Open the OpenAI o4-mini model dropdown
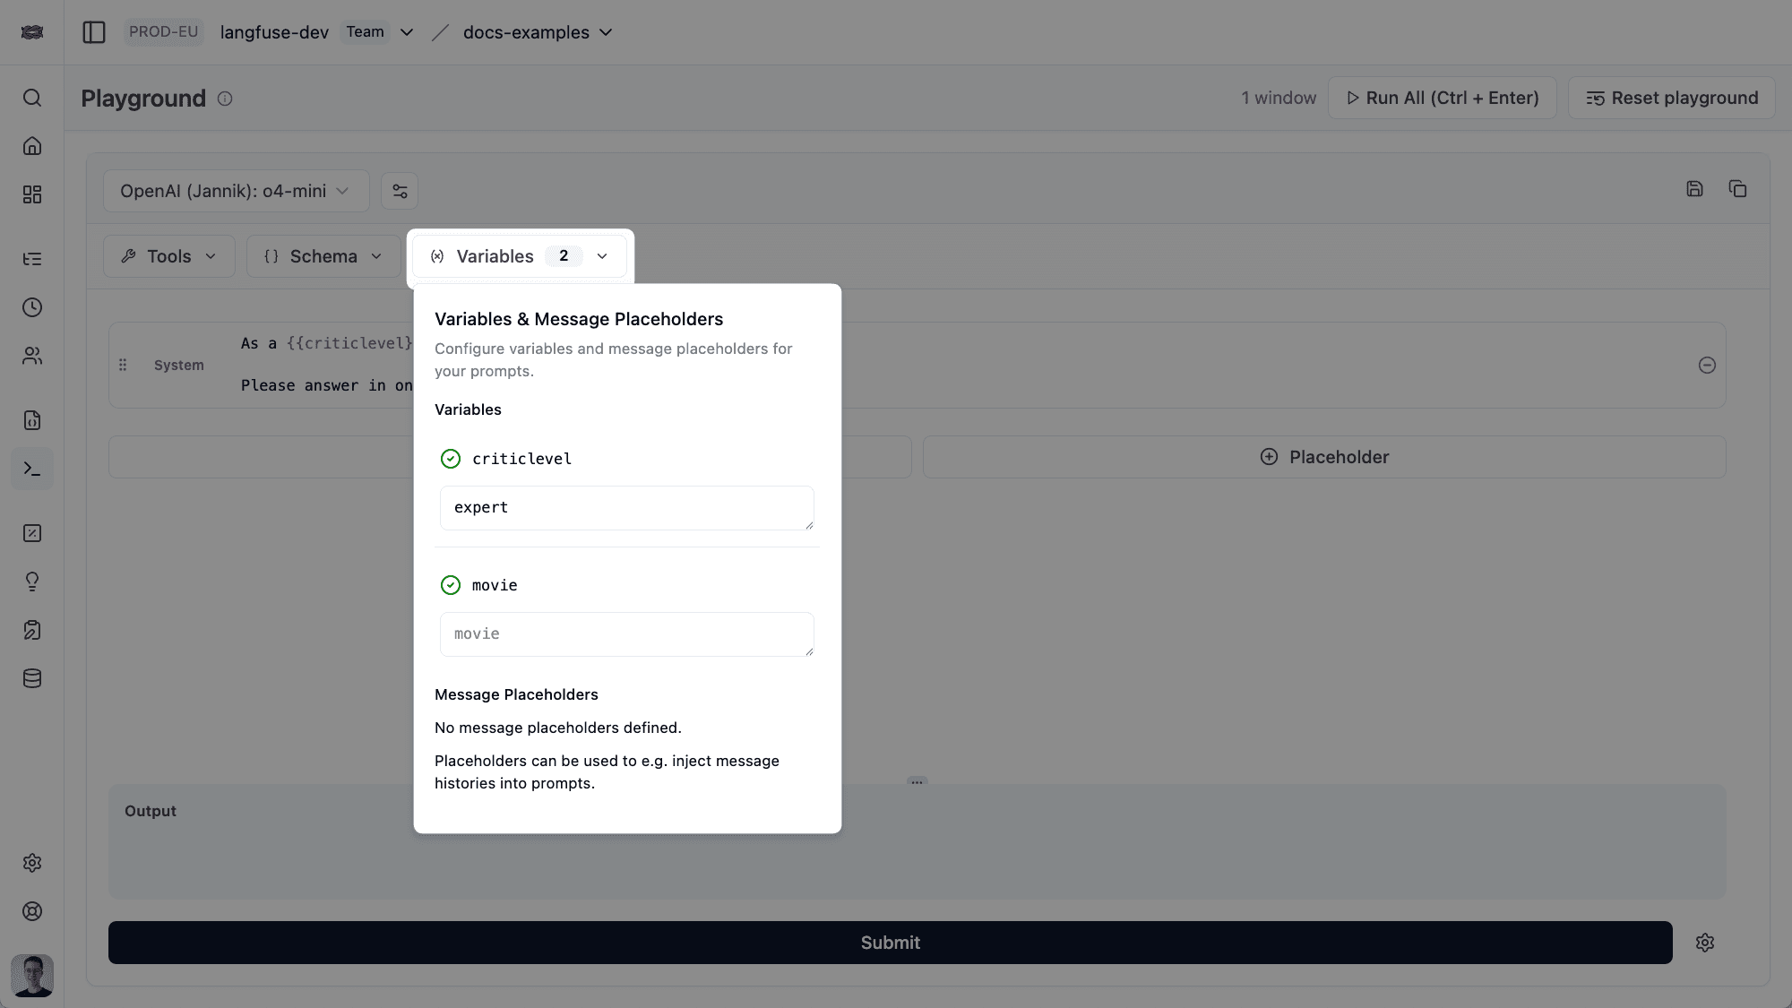Viewport: 1792px width, 1008px height. coord(236,191)
